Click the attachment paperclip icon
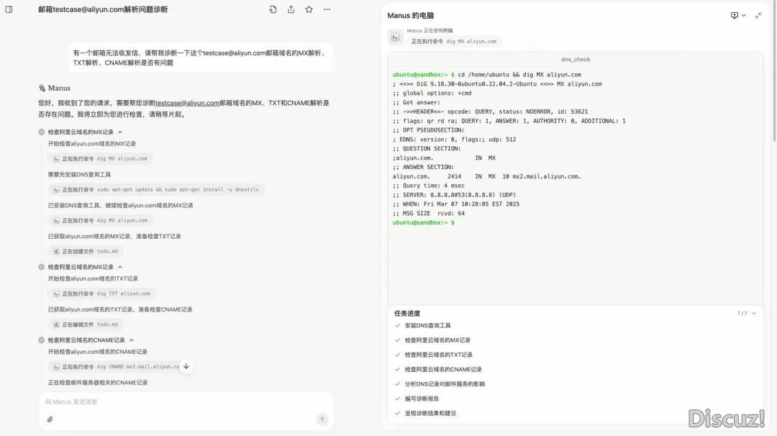The height and width of the screenshot is (436, 777). [x=50, y=419]
